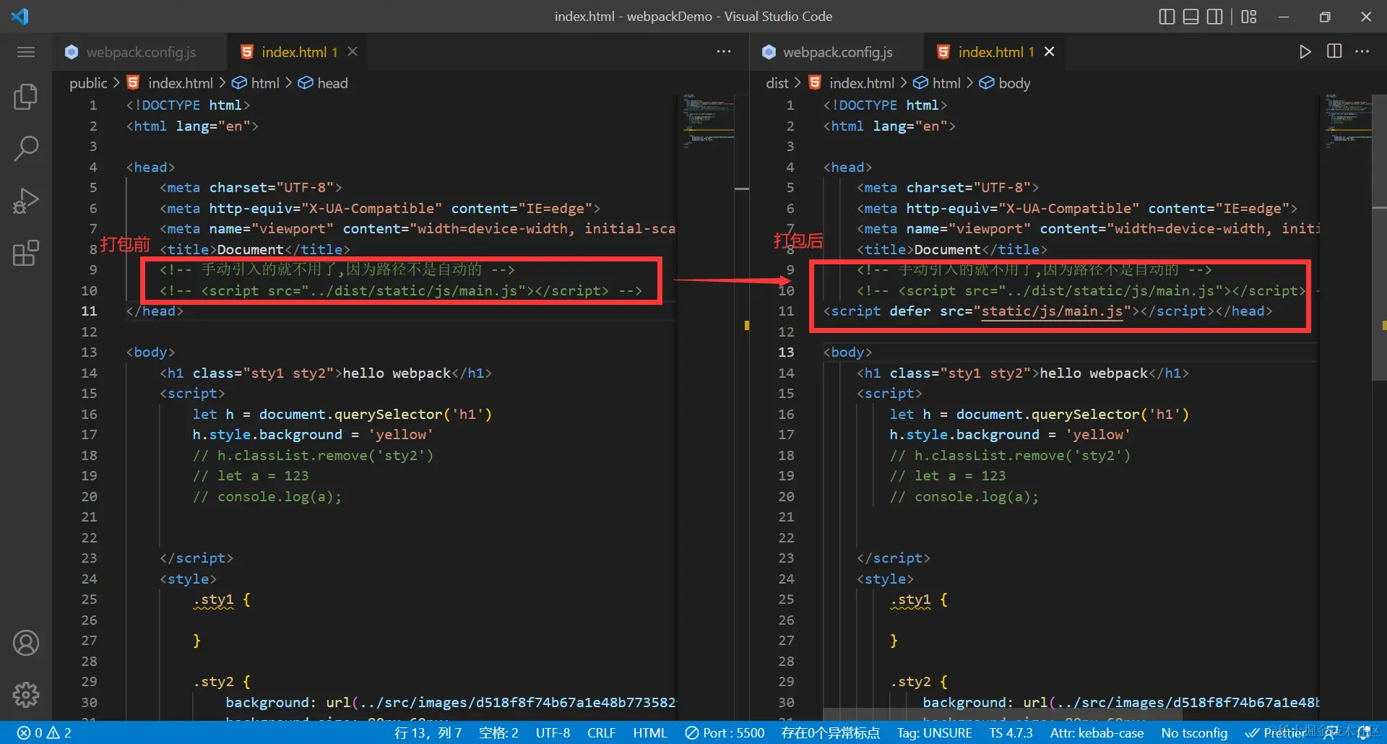Click 'Attr: kebab-case' status item

click(1097, 732)
